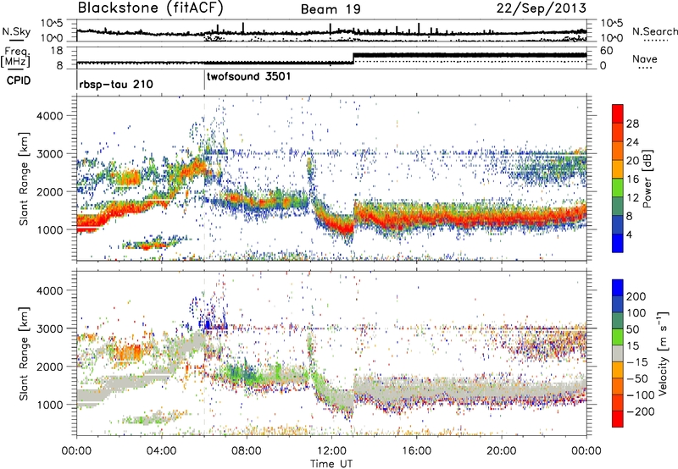Click the '-200' tick on the velocity colorbar

pyautogui.click(x=640, y=411)
